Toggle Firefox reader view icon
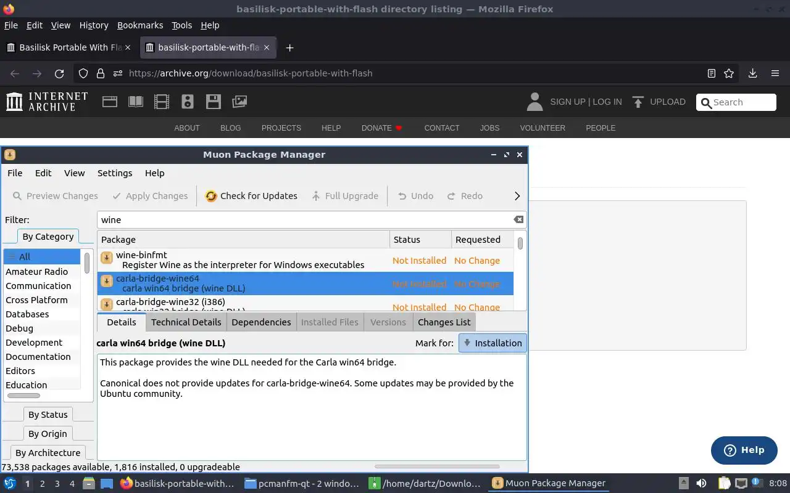790x493 pixels. click(x=712, y=73)
